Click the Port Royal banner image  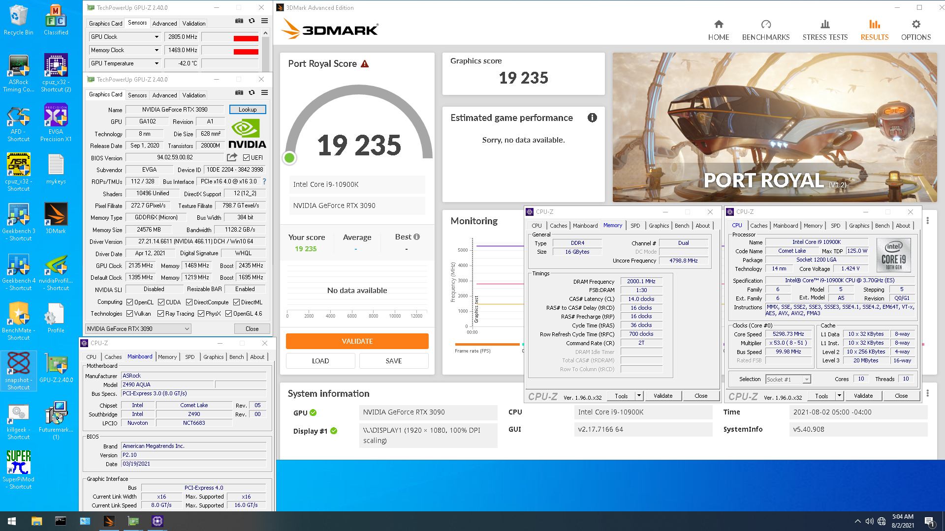[x=775, y=127]
